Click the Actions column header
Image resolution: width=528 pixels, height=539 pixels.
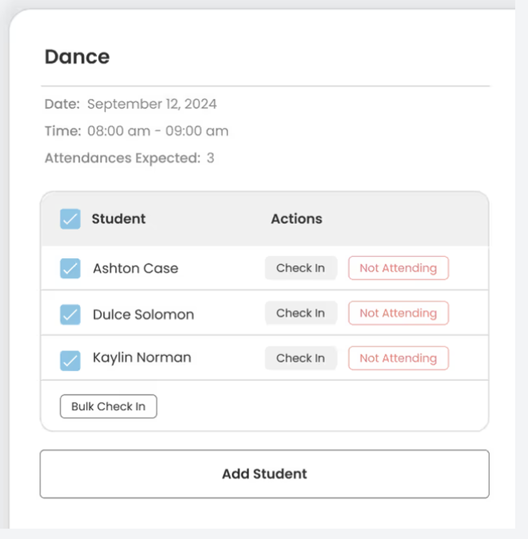[x=296, y=219]
